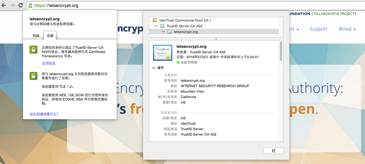Reload the page with refresh icon
The width and height of the screenshot is (365, 164).
click(x=21, y=5)
